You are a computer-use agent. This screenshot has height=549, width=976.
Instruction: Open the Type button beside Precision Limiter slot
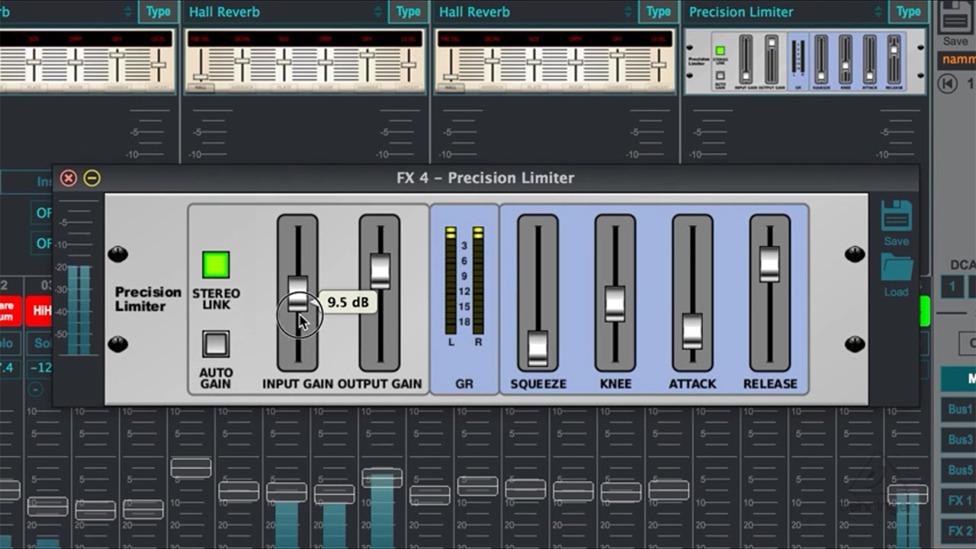tap(908, 12)
